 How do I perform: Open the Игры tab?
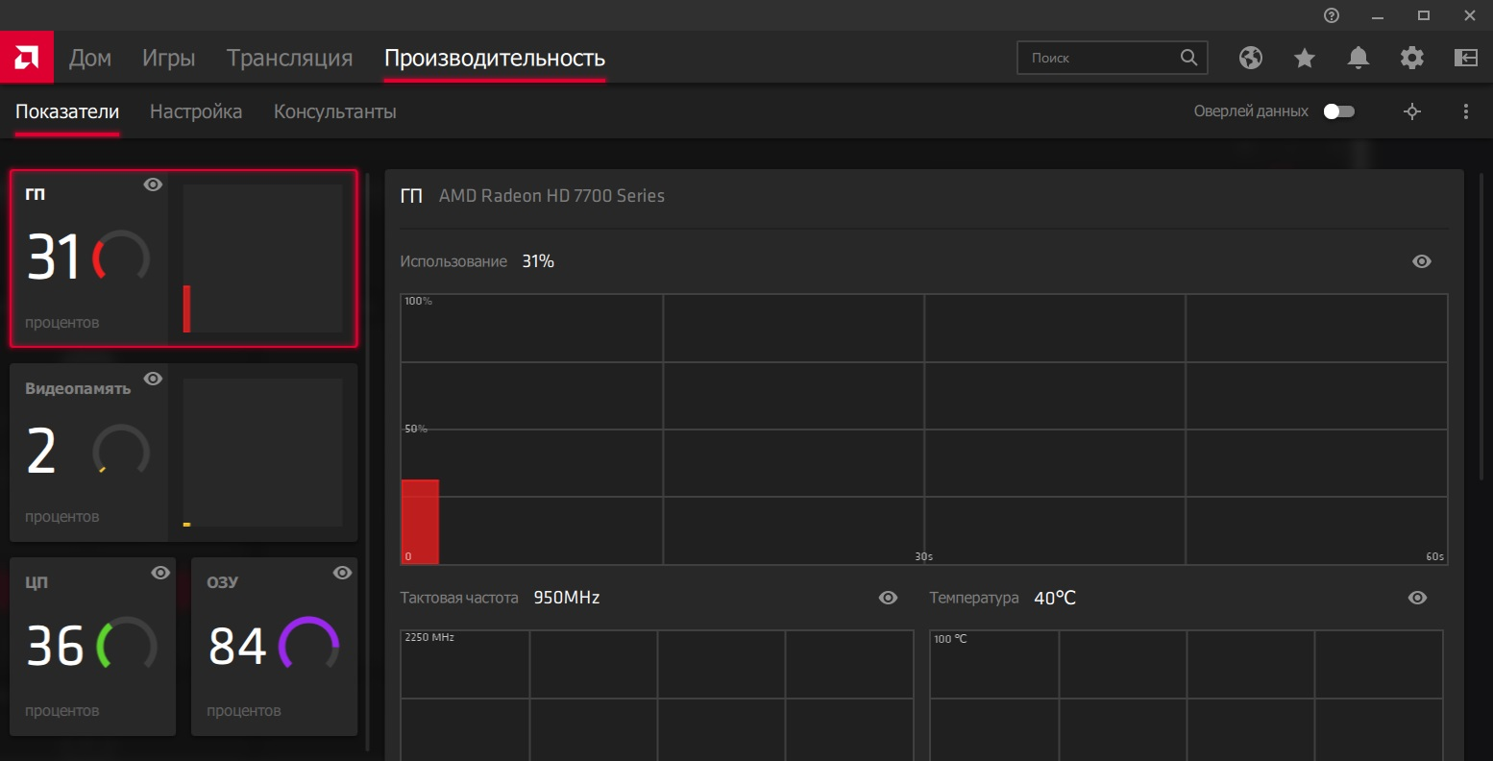pos(169,58)
